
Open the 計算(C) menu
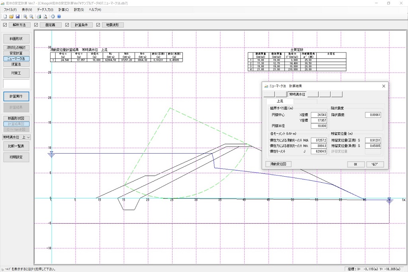click(x=63, y=10)
